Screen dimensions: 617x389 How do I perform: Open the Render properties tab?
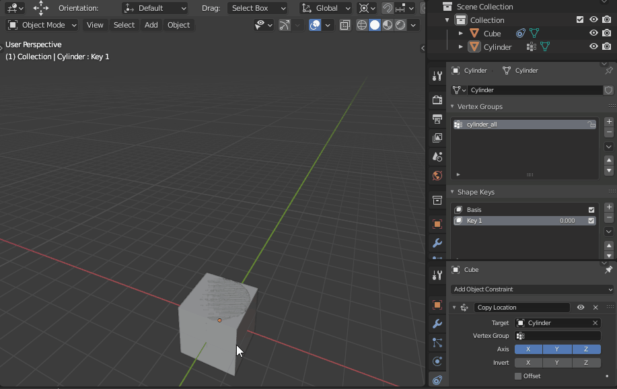[437, 100]
